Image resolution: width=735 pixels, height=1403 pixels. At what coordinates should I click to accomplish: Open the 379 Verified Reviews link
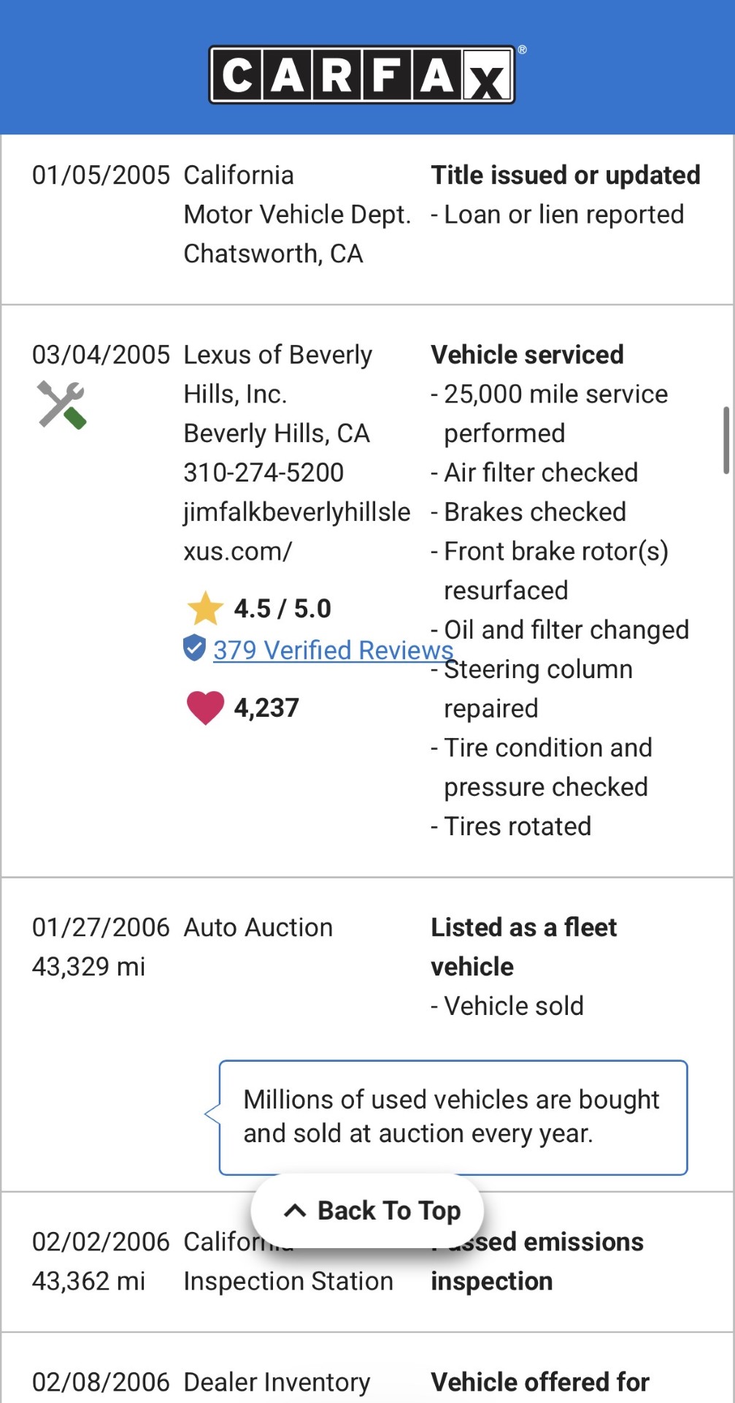tap(333, 650)
